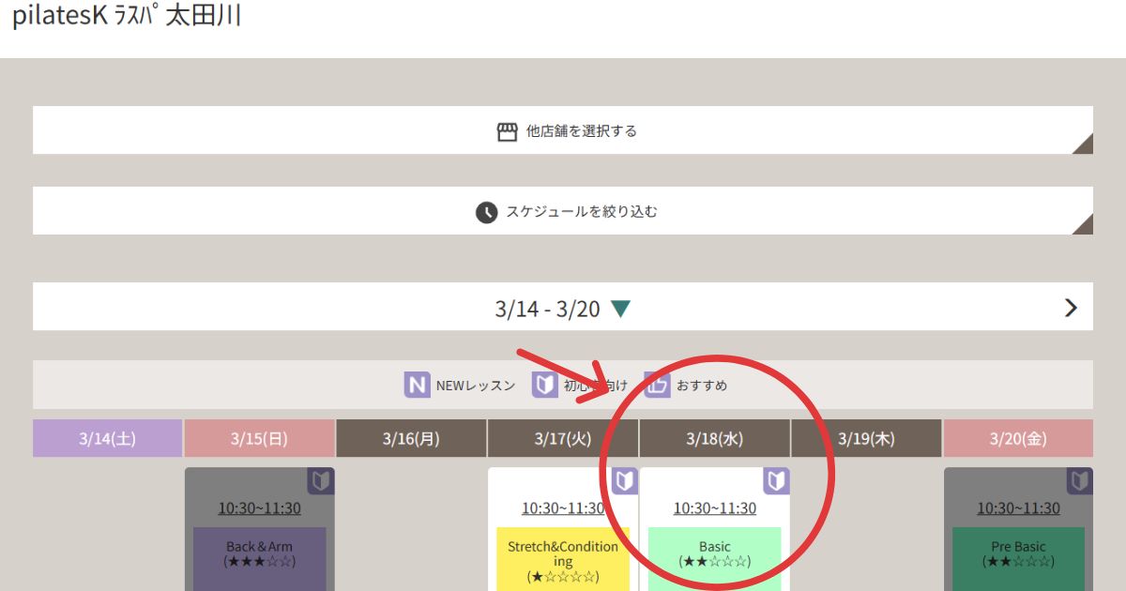This screenshot has height=591, width=1126.
Task: Go to next week with right chevron
Action: pos(1071,308)
